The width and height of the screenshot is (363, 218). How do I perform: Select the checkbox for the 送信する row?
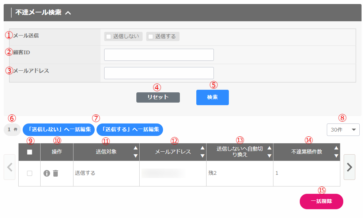pyautogui.click(x=30, y=173)
